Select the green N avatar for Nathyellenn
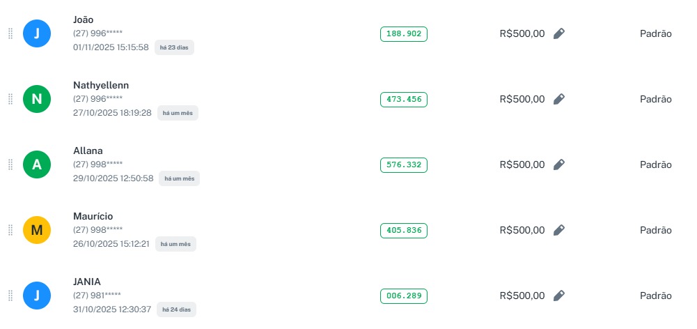The height and width of the screenshot is (329, 697). click(37, 99)
